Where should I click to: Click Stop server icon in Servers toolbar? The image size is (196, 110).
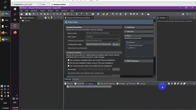[181, 83]
